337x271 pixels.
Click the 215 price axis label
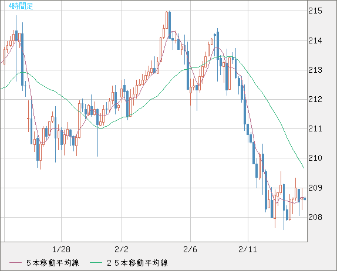pos(315,11)
